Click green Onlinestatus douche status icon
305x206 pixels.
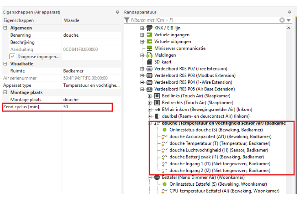point(165,130)
